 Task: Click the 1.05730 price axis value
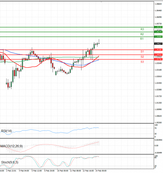coord(158,24)
